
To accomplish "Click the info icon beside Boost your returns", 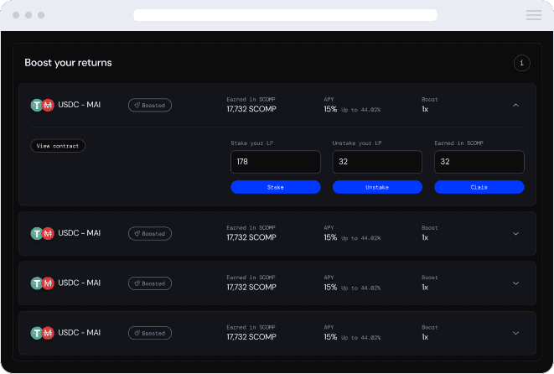I will 521,63.
